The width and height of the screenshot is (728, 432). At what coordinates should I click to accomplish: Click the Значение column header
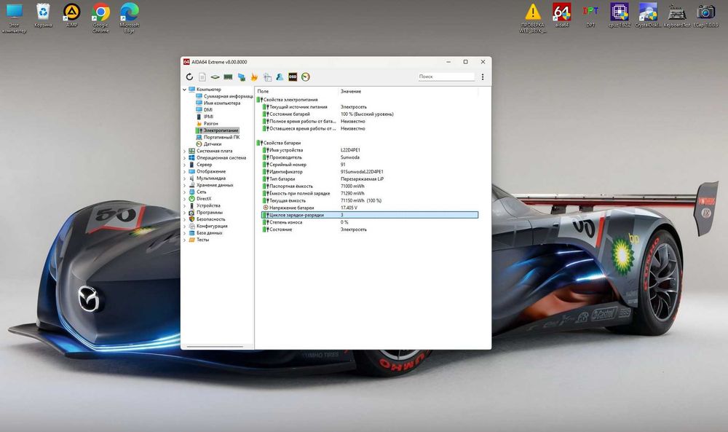click(351, 91)
